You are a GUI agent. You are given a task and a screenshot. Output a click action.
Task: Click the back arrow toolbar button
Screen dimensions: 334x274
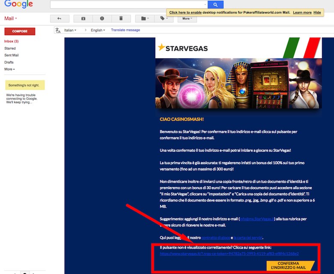pos(60,18)
